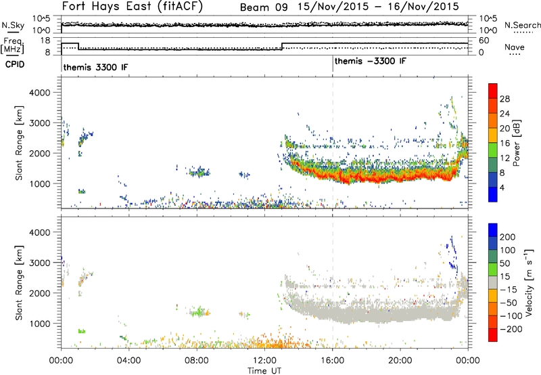Click the blue bottom of the Power colorbar
Image resolution: width=541 pixels, height=375 pixels.
tap(493, 194)
